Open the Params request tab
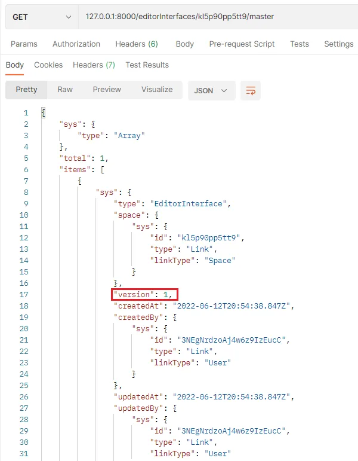Screen dimensions: 358x461 pos(24,44)
